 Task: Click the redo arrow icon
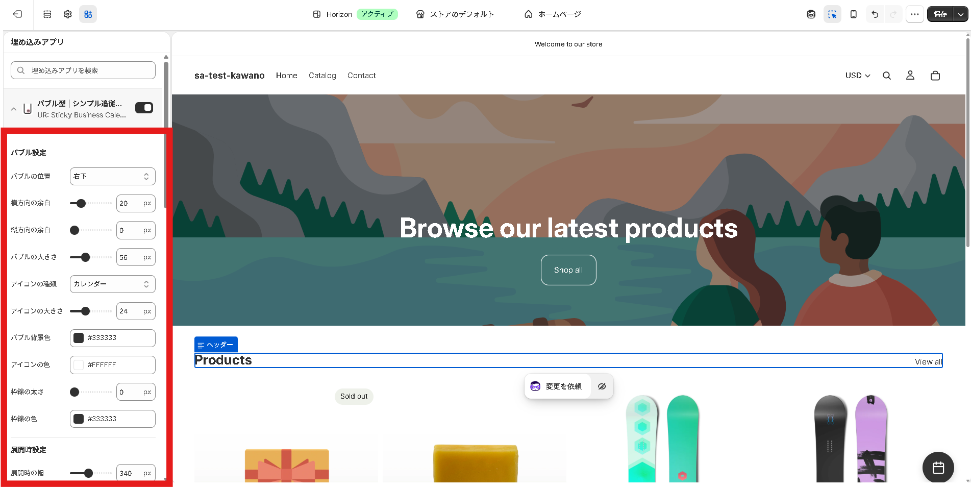coord(893,14)
